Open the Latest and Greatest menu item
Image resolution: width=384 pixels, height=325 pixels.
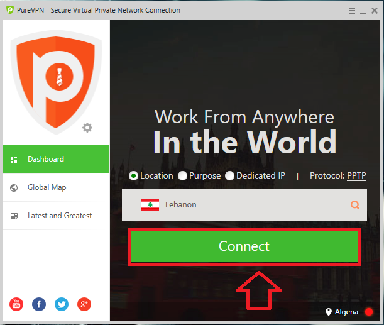56,216
